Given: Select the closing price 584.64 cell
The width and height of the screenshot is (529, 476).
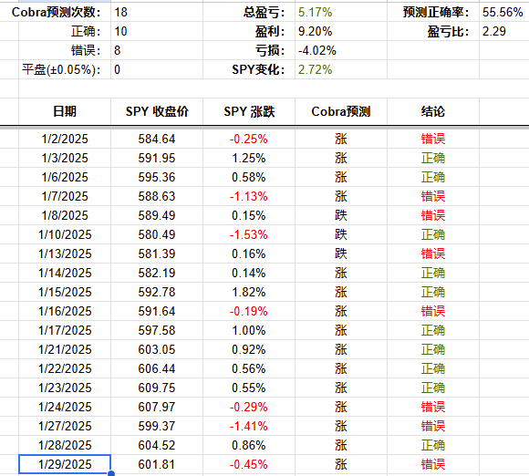Looking at the screenshot, I should [157, 139].
